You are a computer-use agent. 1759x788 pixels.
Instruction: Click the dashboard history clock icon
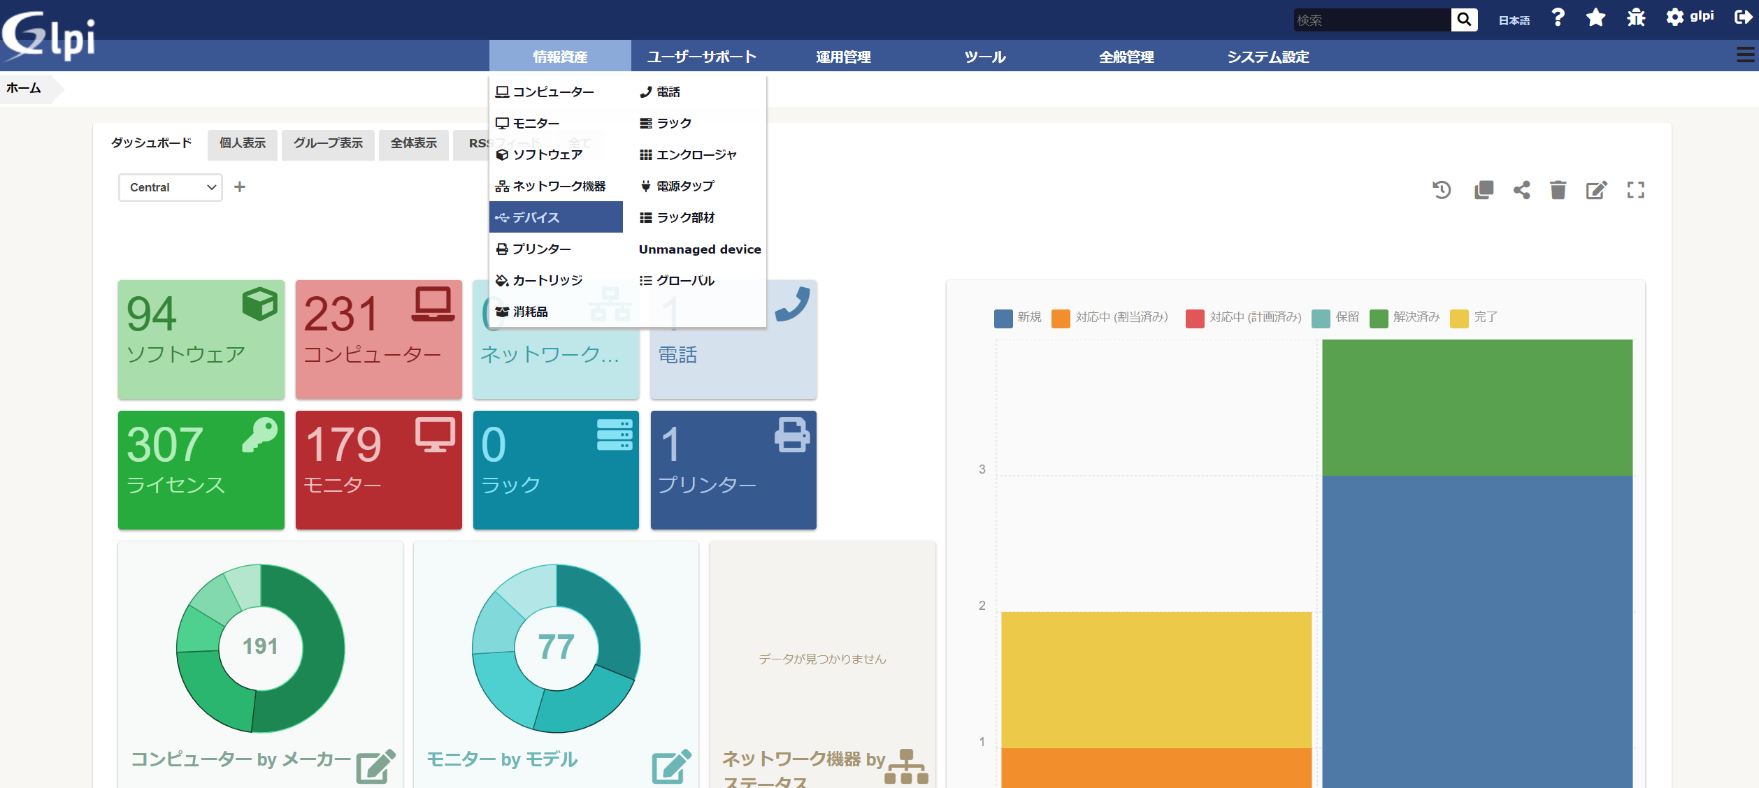pos(1442,190)
